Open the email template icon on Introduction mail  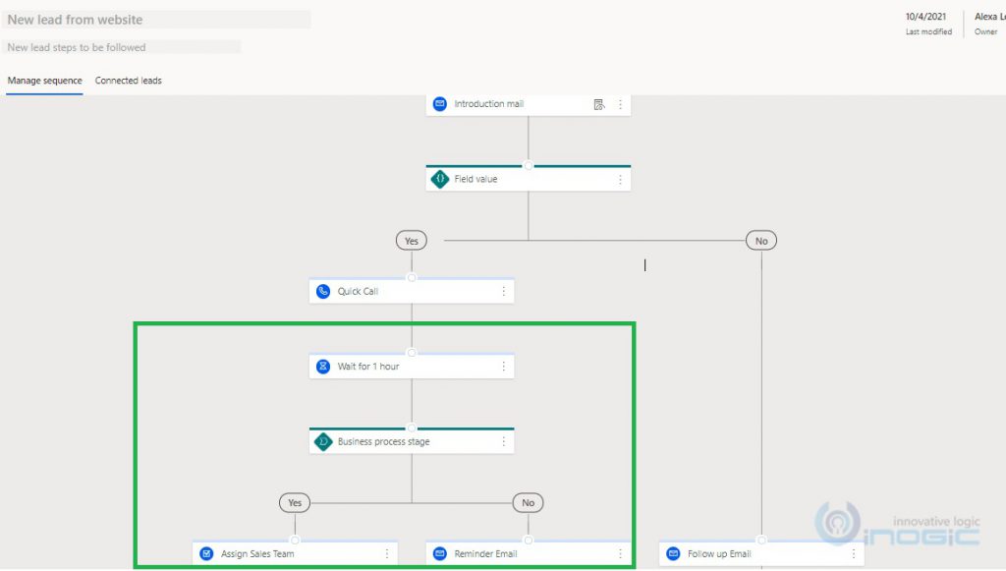(599, 103)
